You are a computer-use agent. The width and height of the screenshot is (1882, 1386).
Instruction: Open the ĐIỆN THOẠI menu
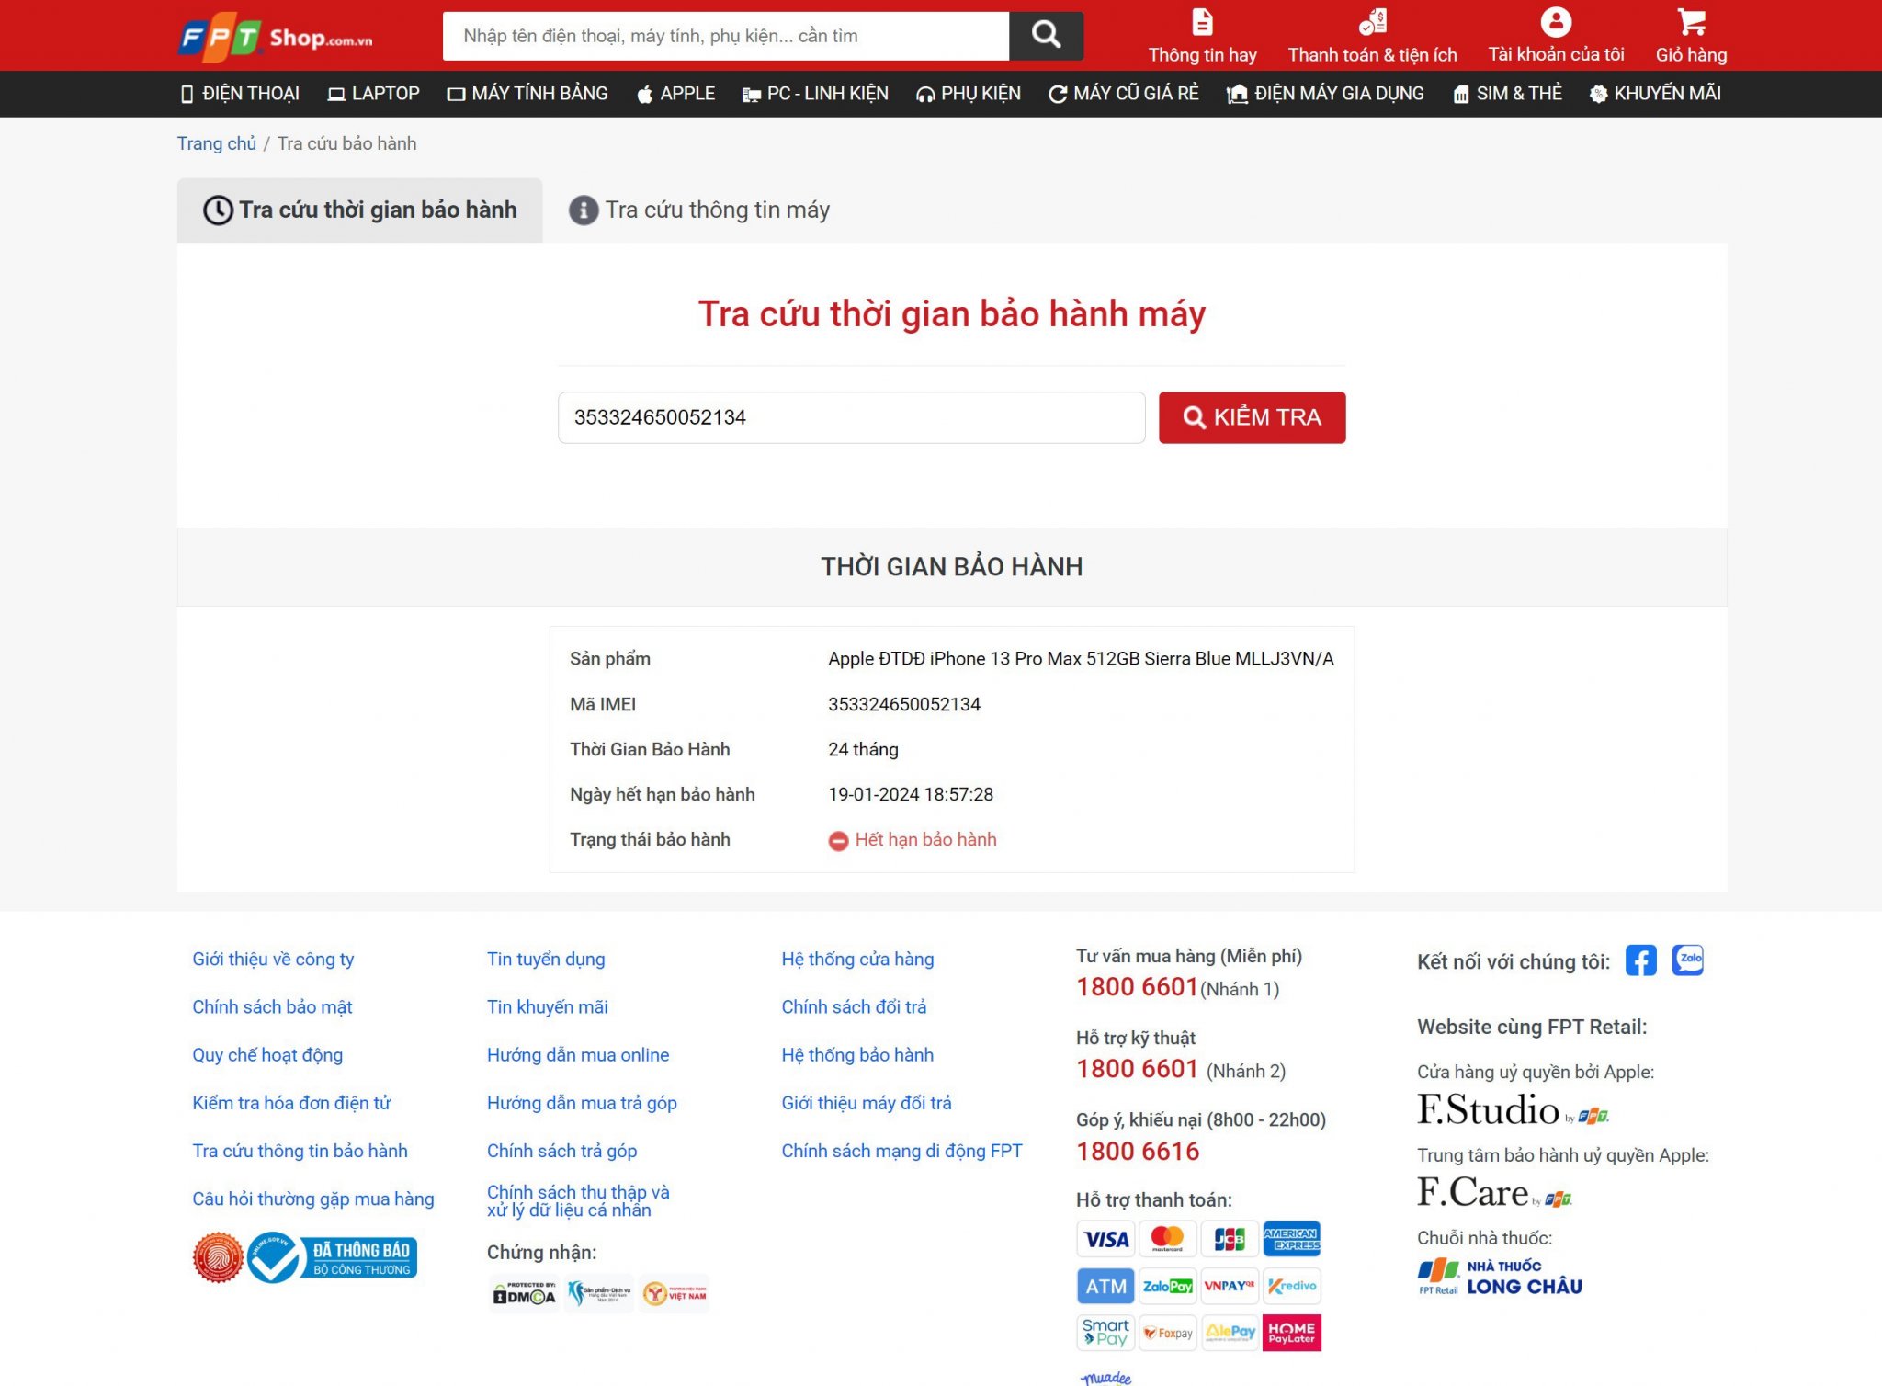[x=240, y=94]
